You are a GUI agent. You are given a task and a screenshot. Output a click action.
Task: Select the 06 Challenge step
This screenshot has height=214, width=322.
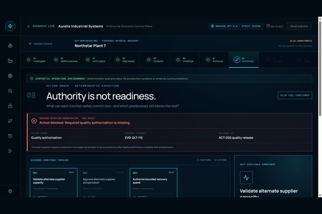click(x=184, y=60)
